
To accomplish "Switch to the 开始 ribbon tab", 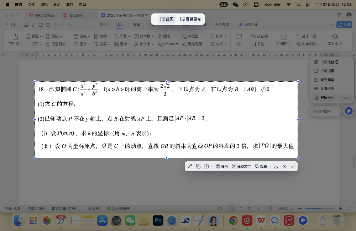I will [x=103, y=25].
